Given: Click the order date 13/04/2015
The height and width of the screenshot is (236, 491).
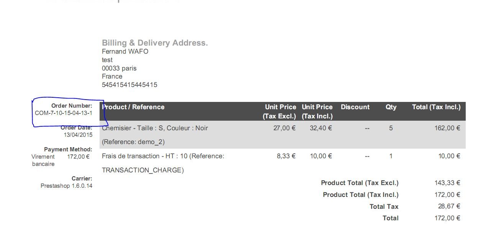Looking at the screenshot, I should click(x=78, y=135).
